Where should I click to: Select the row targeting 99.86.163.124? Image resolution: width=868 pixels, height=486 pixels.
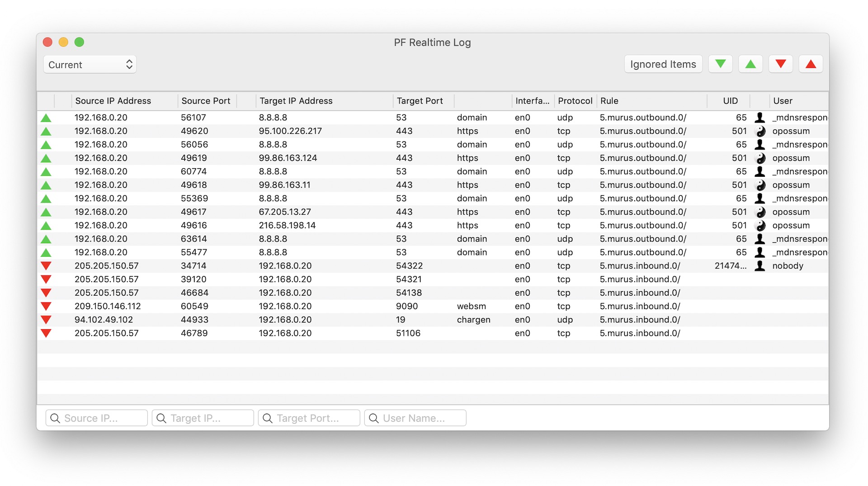pos(288,158)
